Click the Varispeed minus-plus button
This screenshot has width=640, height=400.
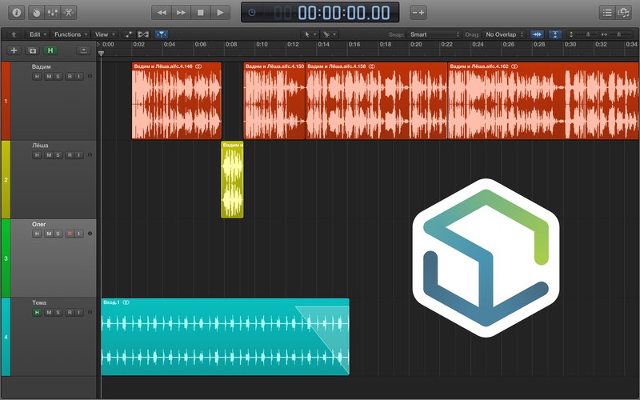[x=418, y=13]
